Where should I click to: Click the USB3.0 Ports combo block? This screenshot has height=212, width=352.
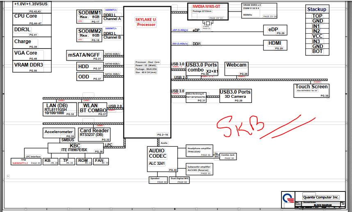[x=202, y=69]
